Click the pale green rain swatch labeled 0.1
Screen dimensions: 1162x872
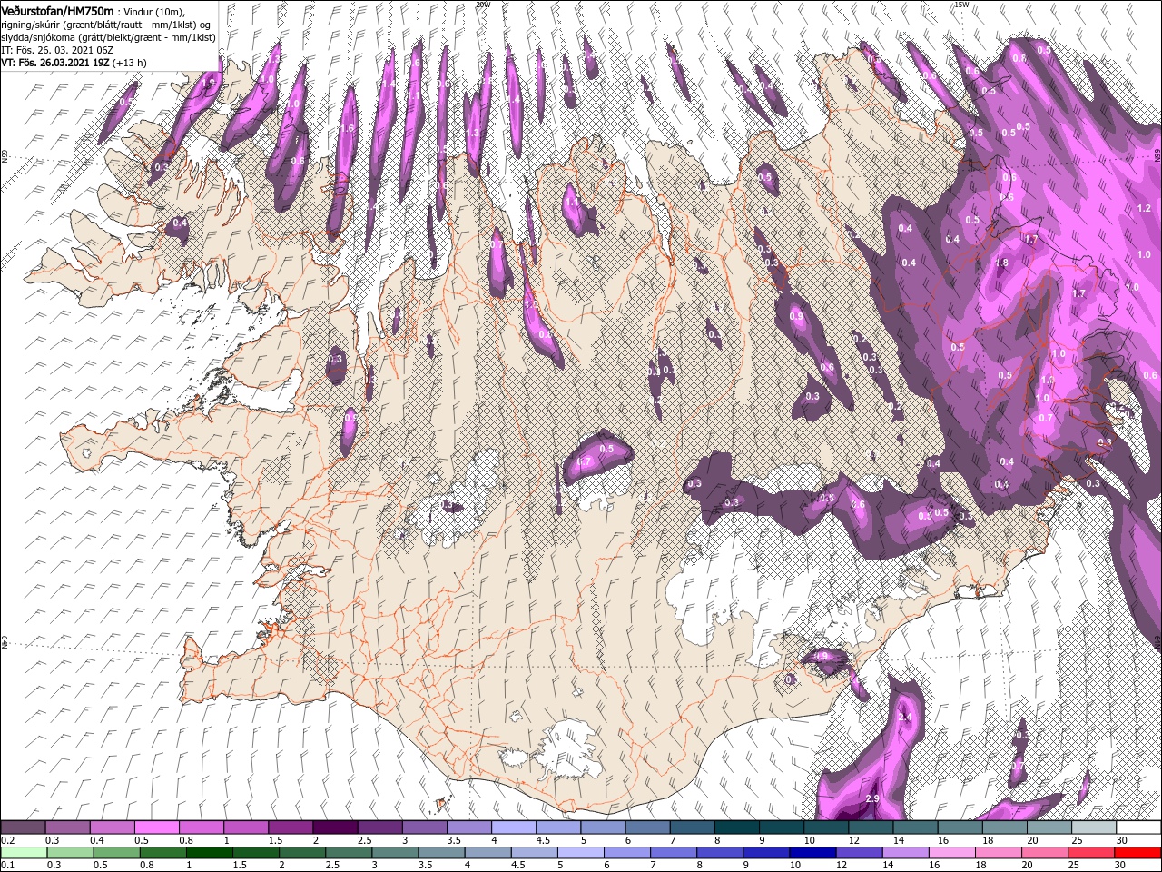(23, 852)
